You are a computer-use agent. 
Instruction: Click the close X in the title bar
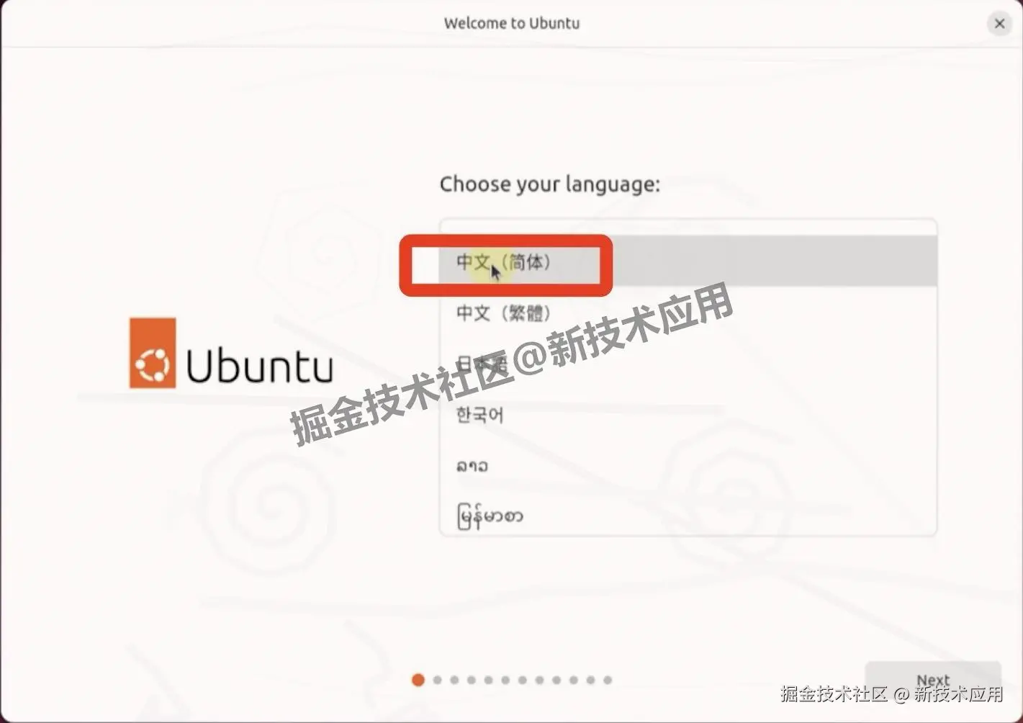999,23
